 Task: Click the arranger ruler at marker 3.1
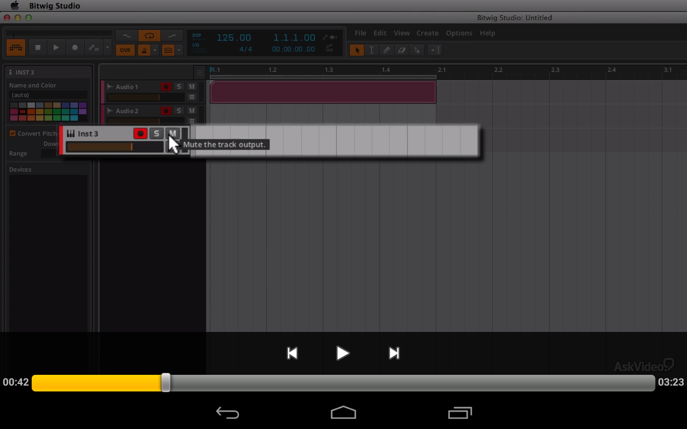pos(668,70)
